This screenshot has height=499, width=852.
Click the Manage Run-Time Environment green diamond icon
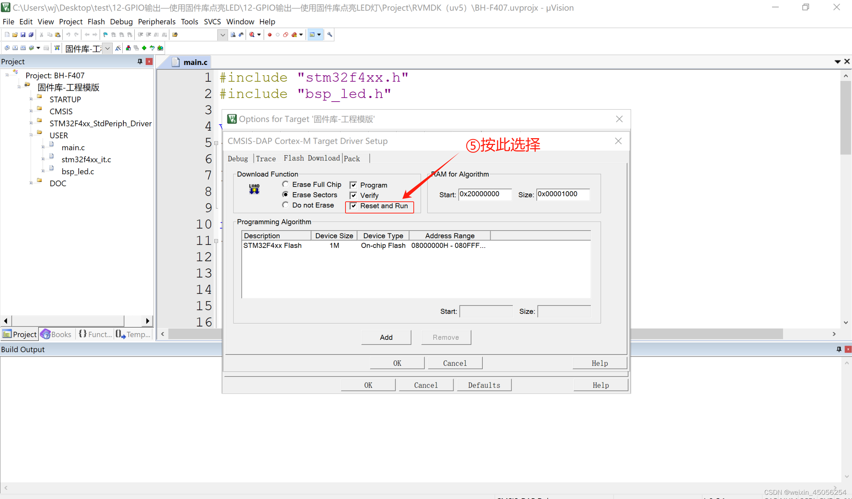coord(144,48)
